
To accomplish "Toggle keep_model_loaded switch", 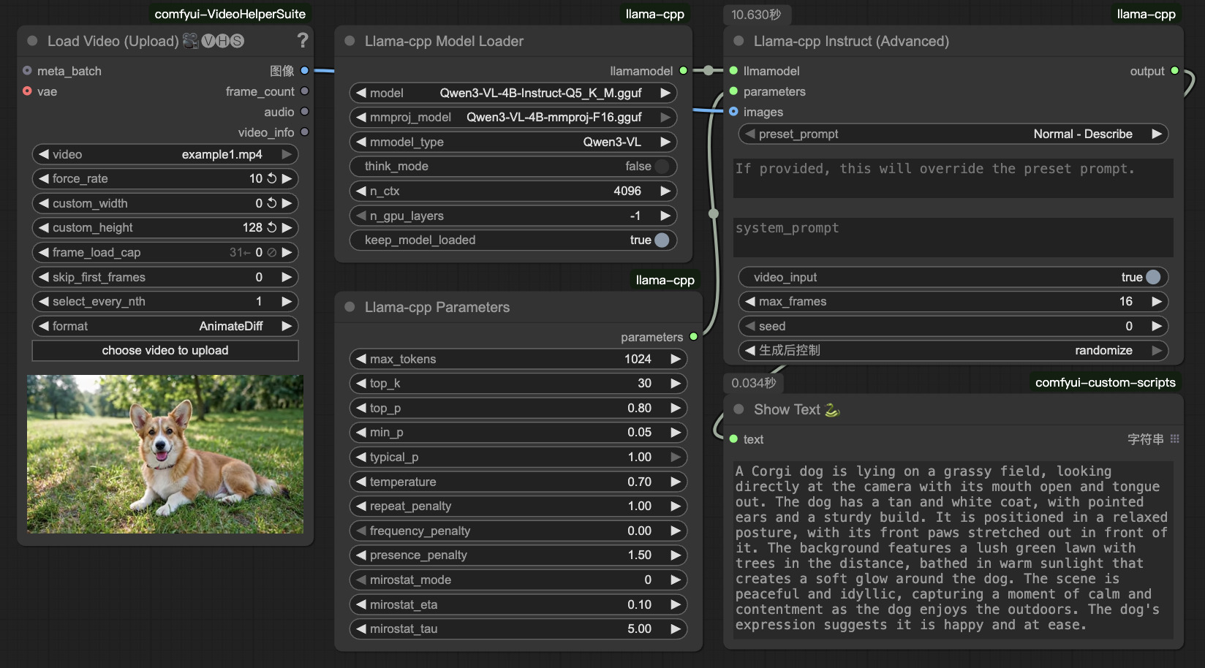I will pyautogui.click(x=662, y=240).
